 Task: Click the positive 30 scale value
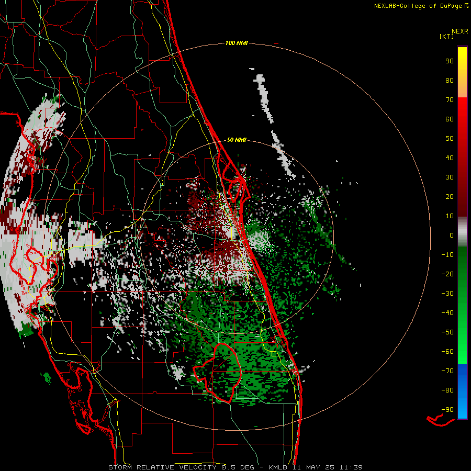point(450,177)
